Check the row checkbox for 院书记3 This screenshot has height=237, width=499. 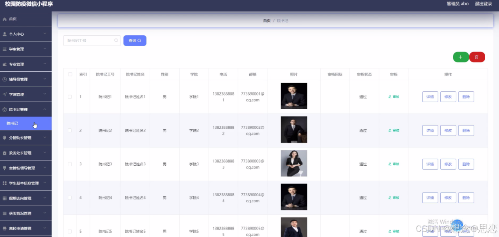[70, 164]
